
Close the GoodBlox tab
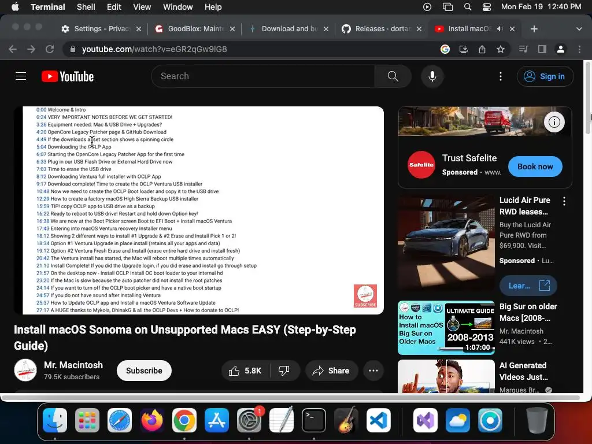click(x=232, y=29)
